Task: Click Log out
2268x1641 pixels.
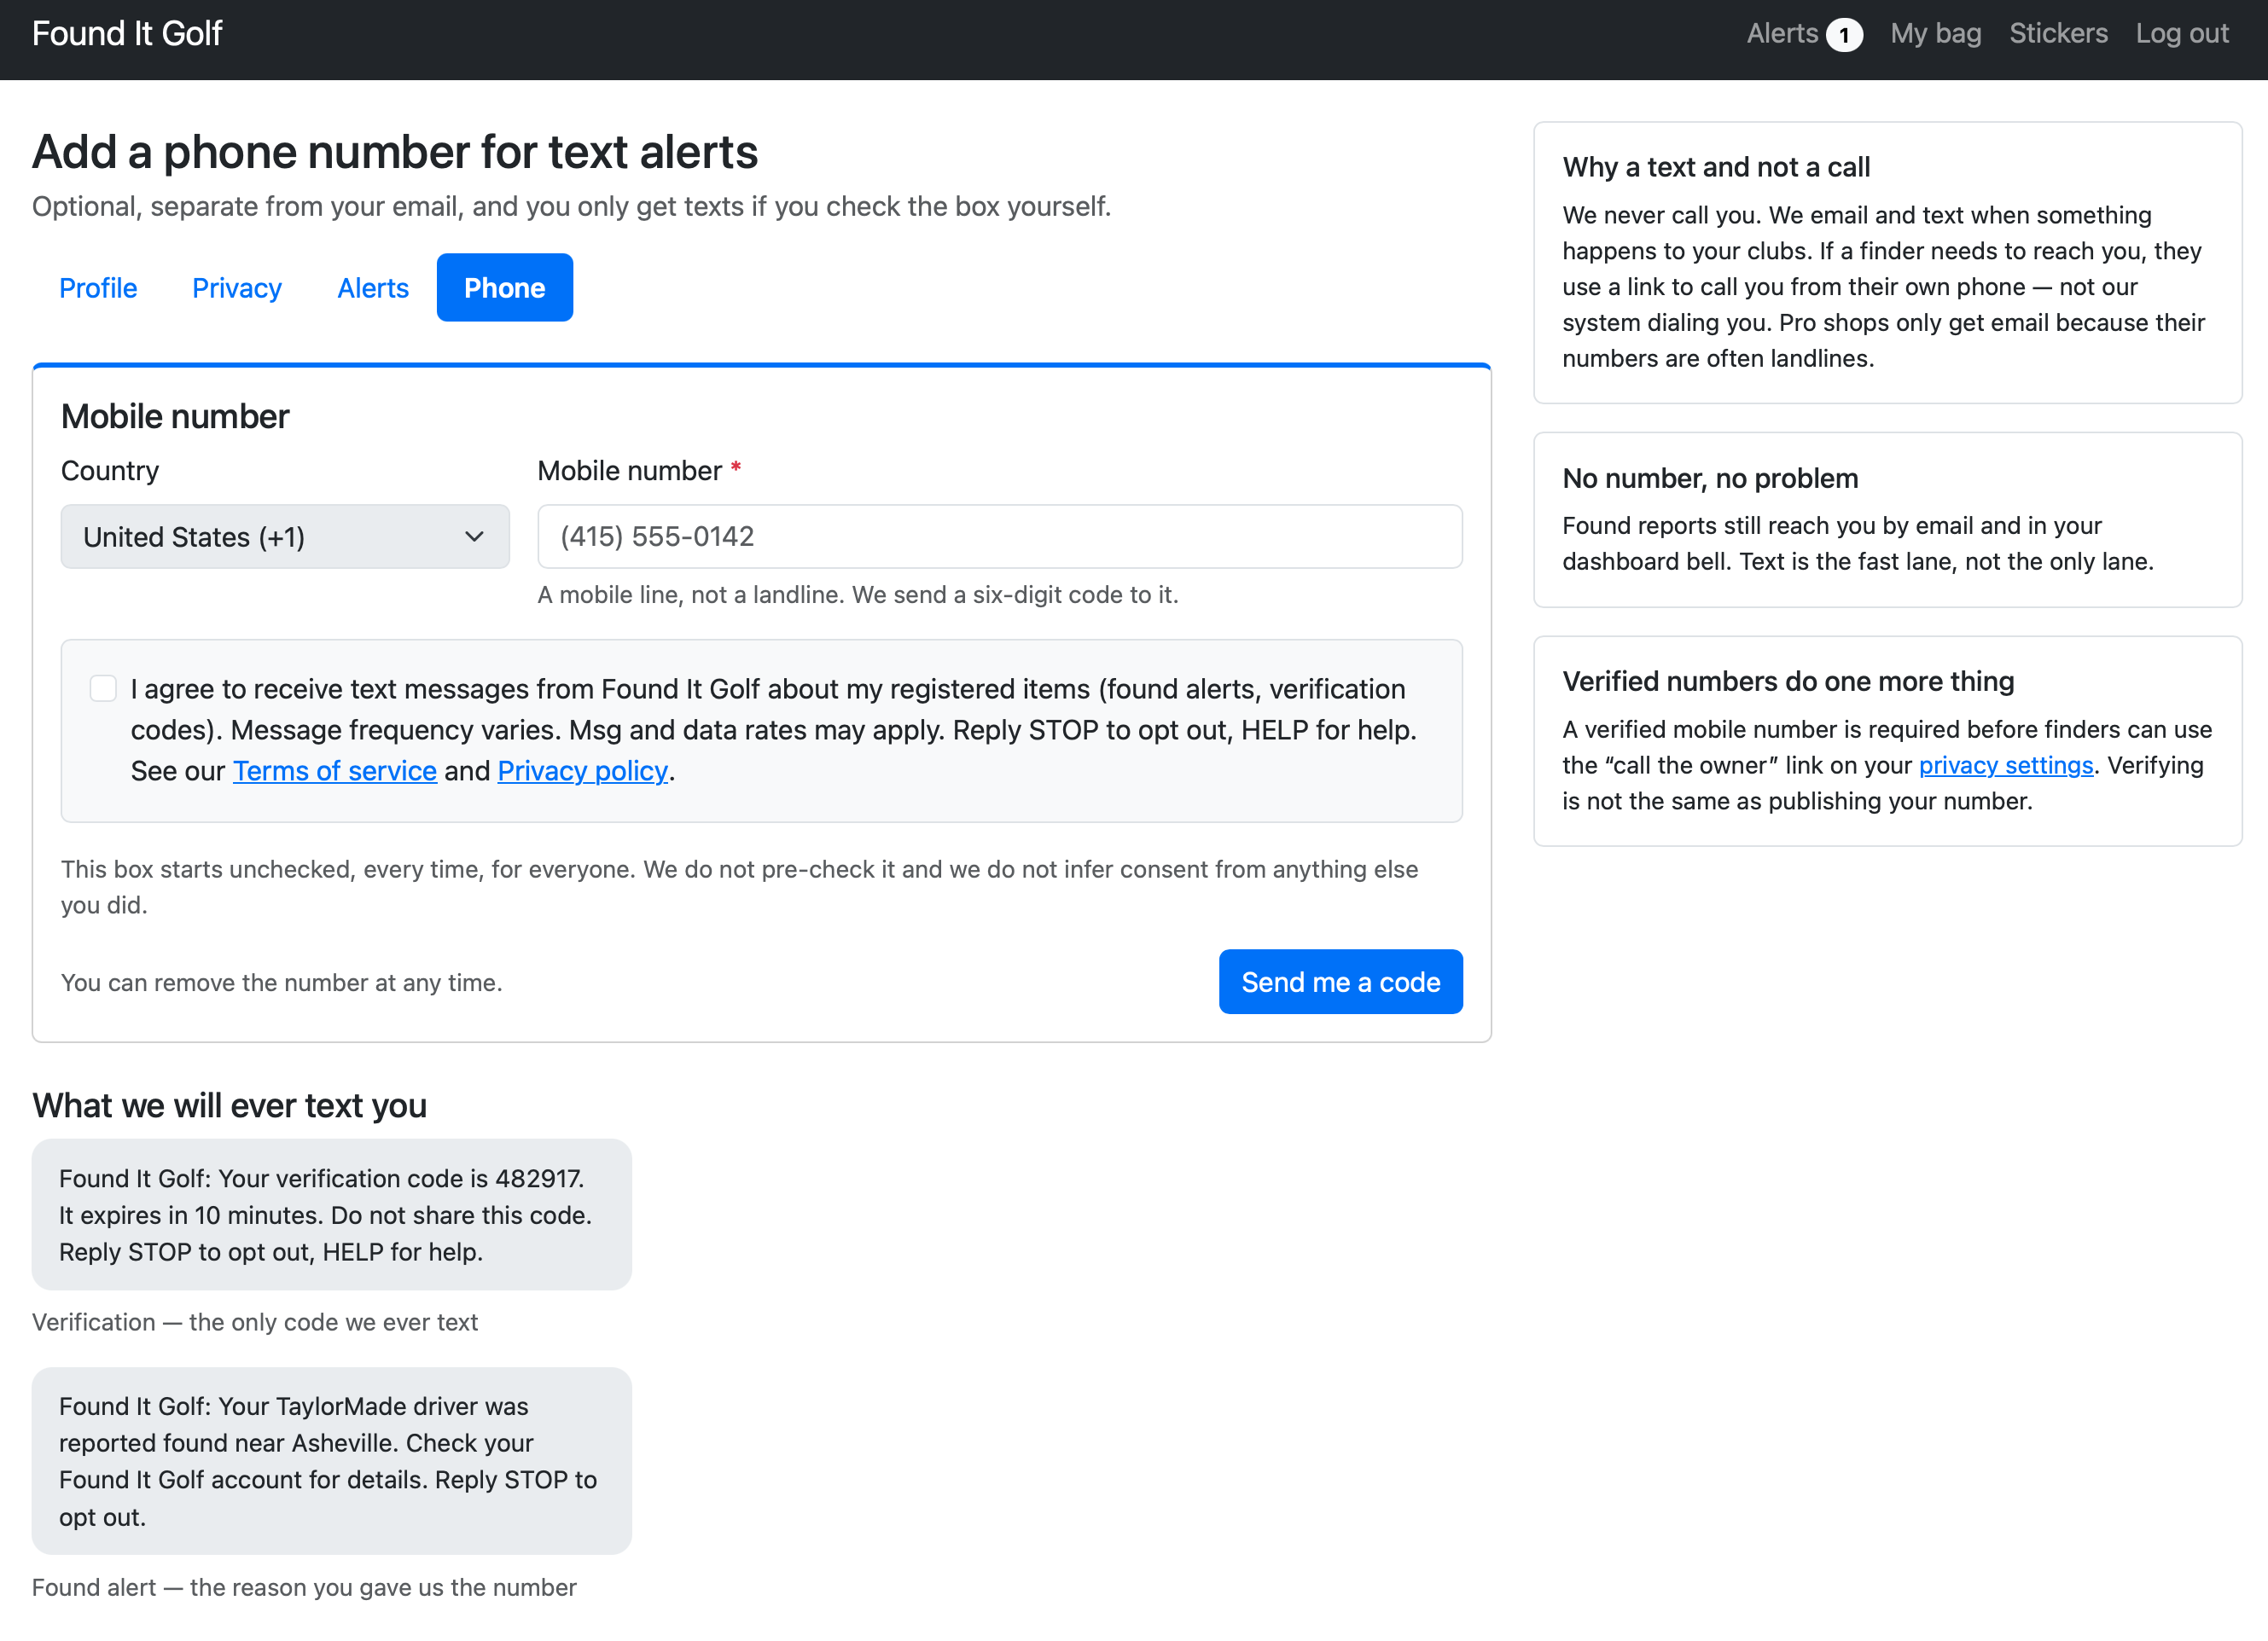Action: [x=2181, y=34]
